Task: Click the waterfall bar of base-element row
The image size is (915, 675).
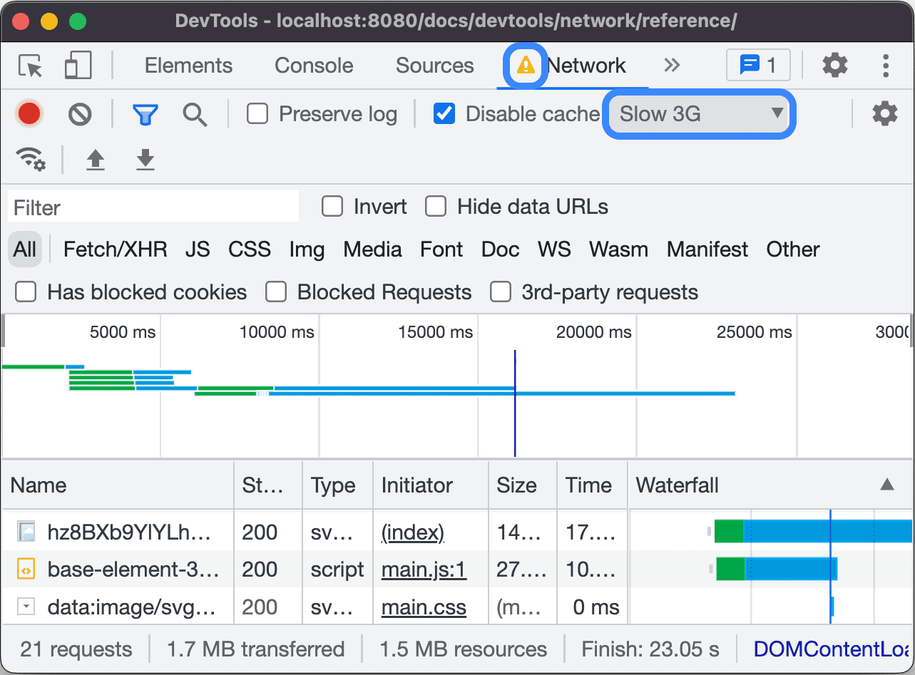Action: pyautogui.click(x=776, y=569)
